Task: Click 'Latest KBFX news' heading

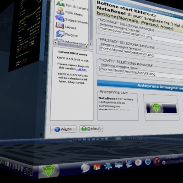Action: click(73, 53)
